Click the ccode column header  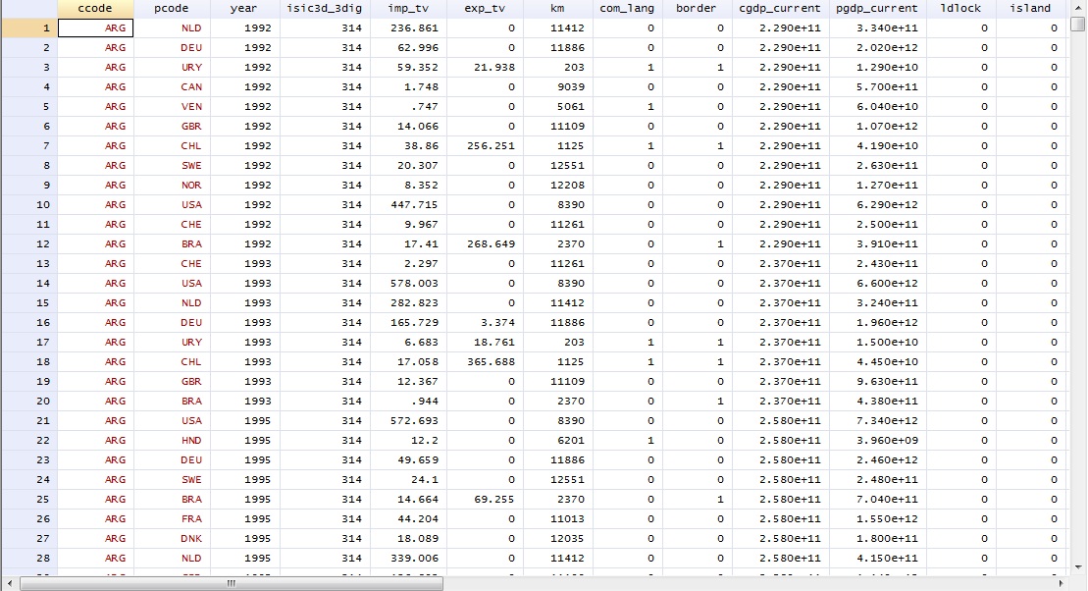pyautogui.click(x=95, y=8)
